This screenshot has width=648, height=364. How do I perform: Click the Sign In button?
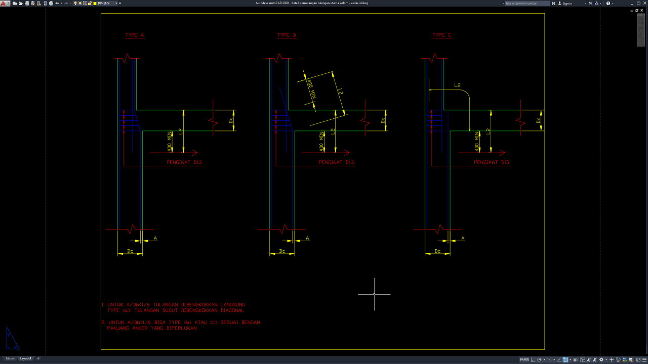567,3
